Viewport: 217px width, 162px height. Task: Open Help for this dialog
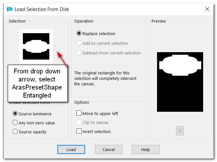pos(145,149)
